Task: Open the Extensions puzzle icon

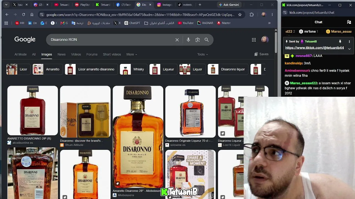Action: 252,15
